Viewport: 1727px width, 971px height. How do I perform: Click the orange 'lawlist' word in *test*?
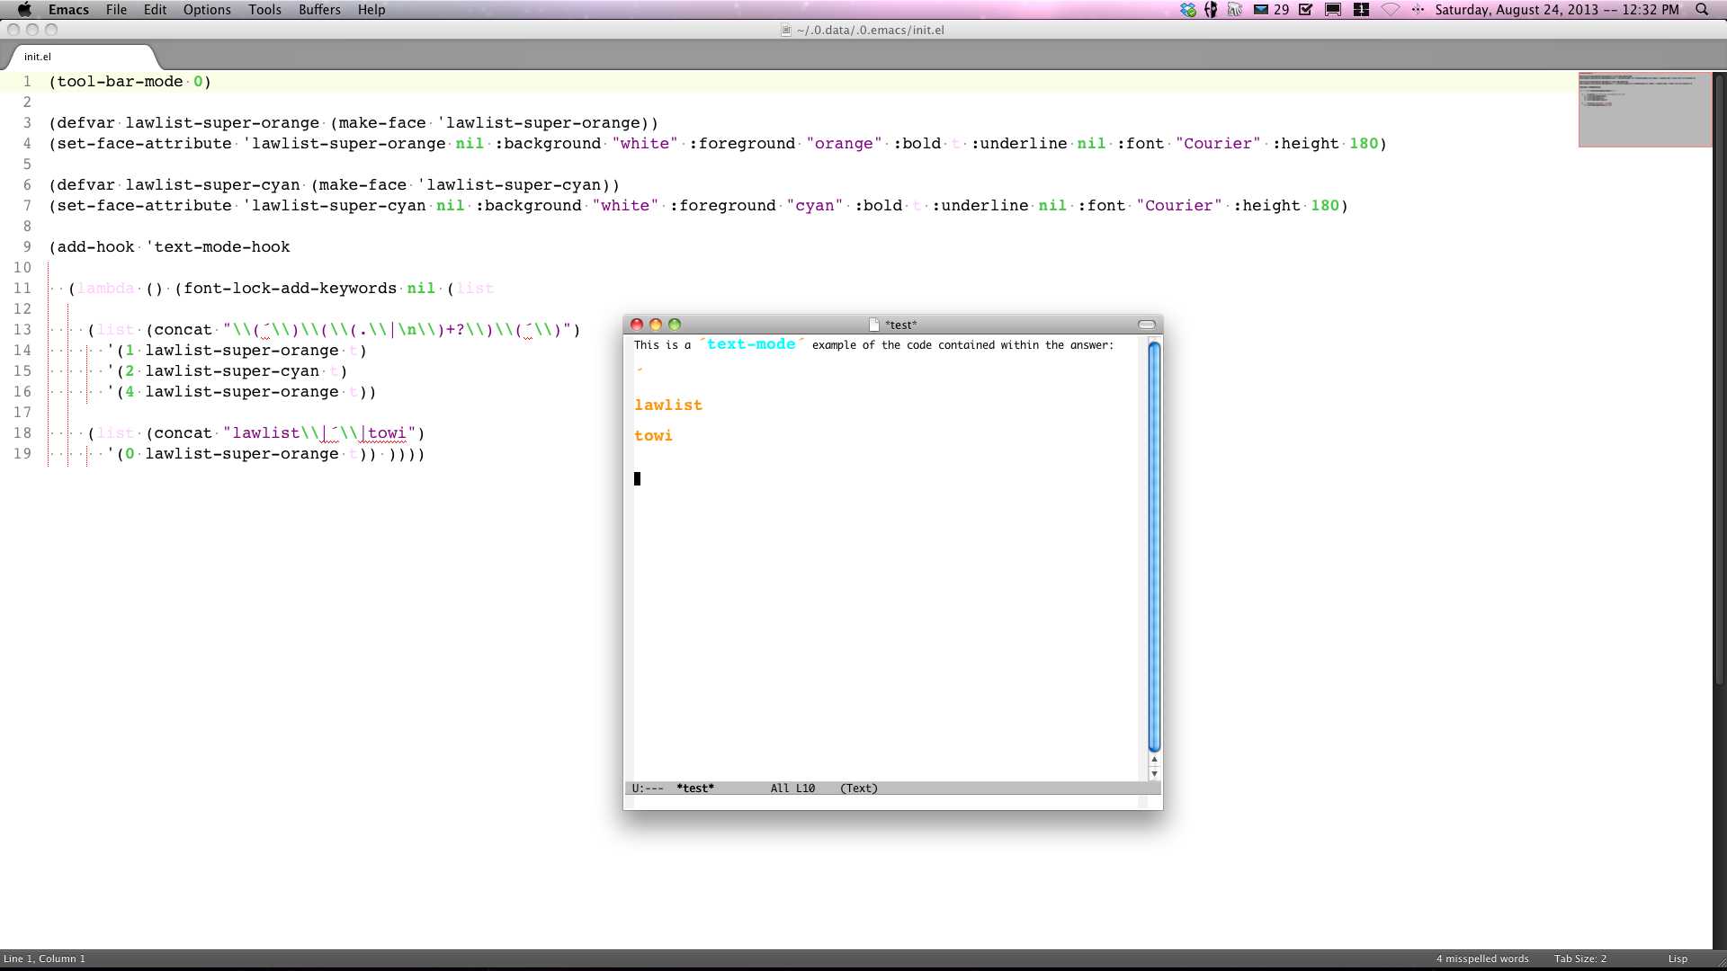[668, 405]
